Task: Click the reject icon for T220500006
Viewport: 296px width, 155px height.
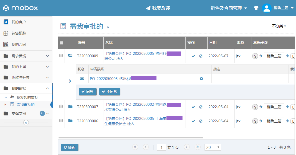Action: coord(201,121)
